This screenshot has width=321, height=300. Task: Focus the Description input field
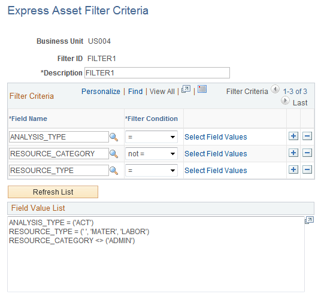(158, 73)
